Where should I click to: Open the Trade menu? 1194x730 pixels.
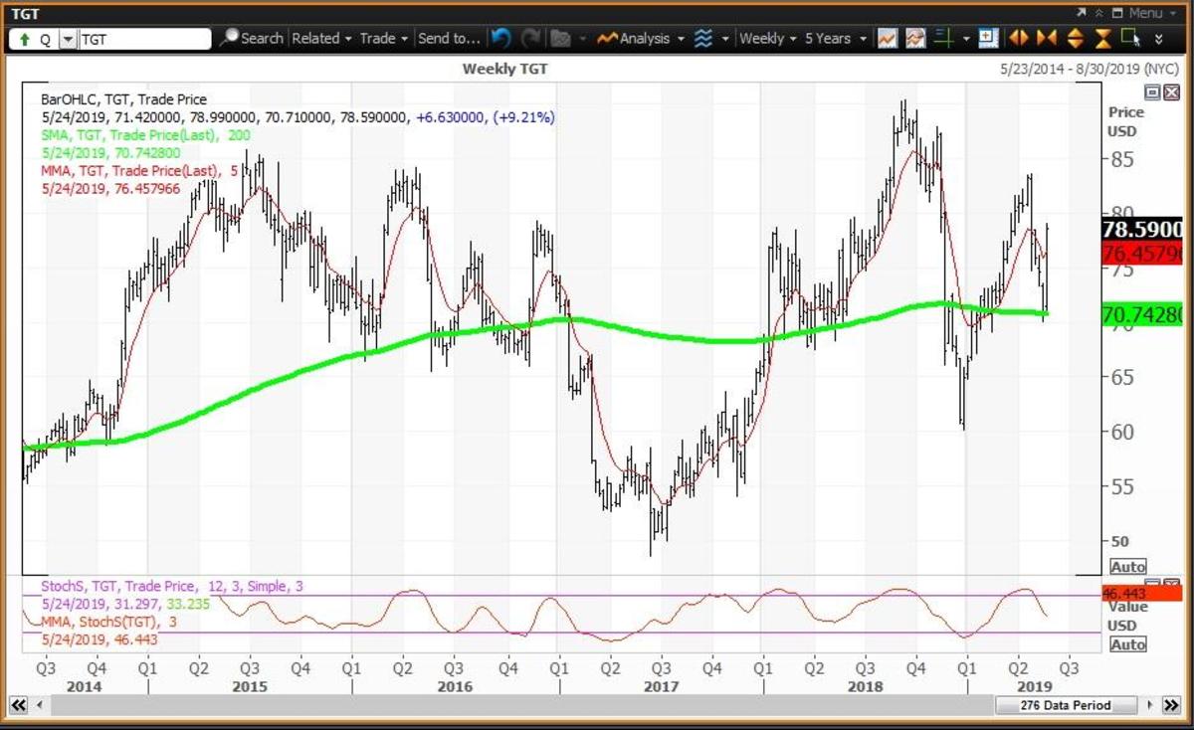click(383, 39)
